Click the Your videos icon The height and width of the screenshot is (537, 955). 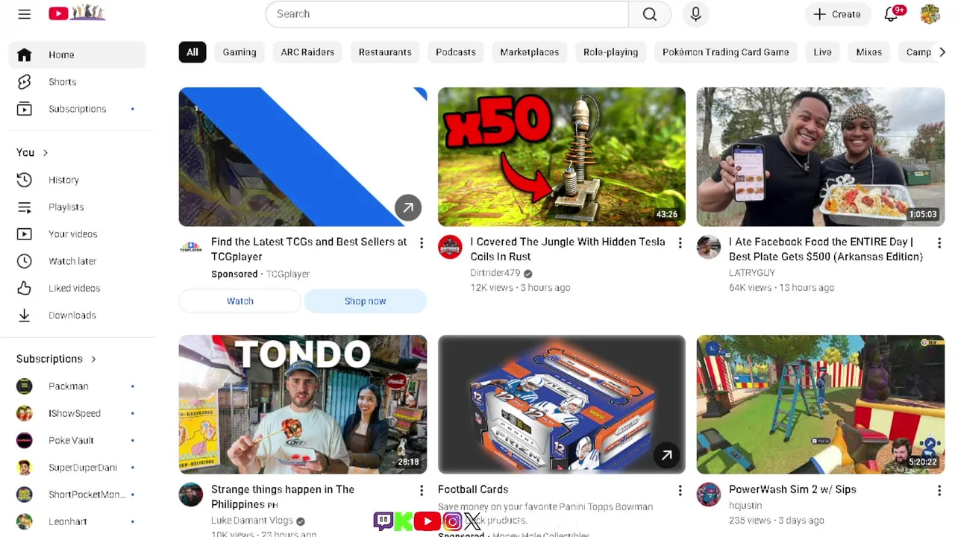pyautogui.click(x=24, y=234)
